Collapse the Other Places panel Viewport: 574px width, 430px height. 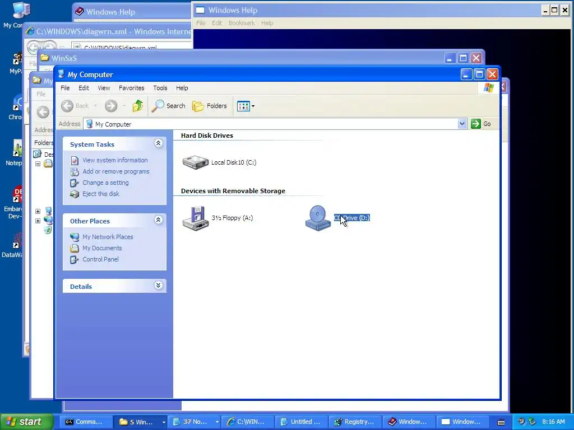[x=158, y=219]
